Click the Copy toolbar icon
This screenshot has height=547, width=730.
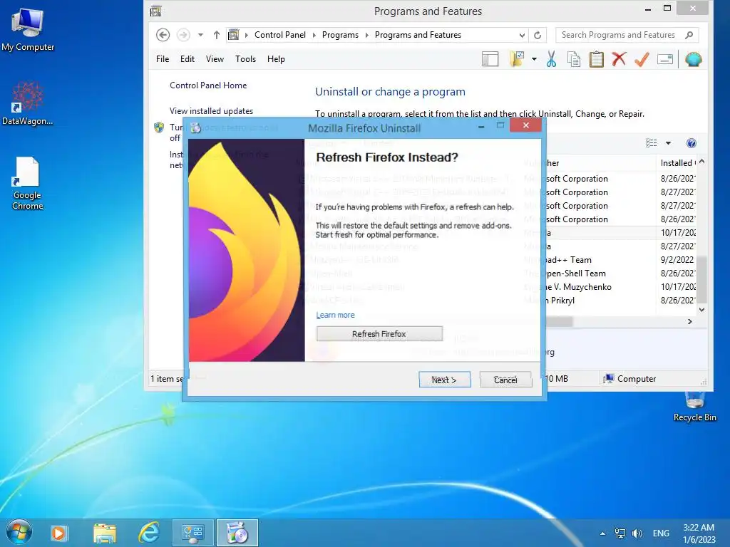point(574,59)
